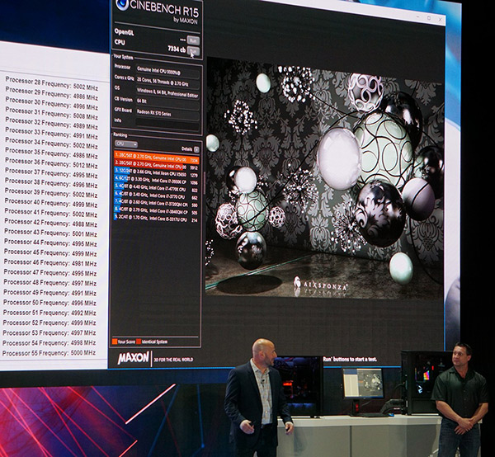
Task: Click 'Processor 54 Frequency: 4998 MHz' line
Action: [x=49, y=342]
